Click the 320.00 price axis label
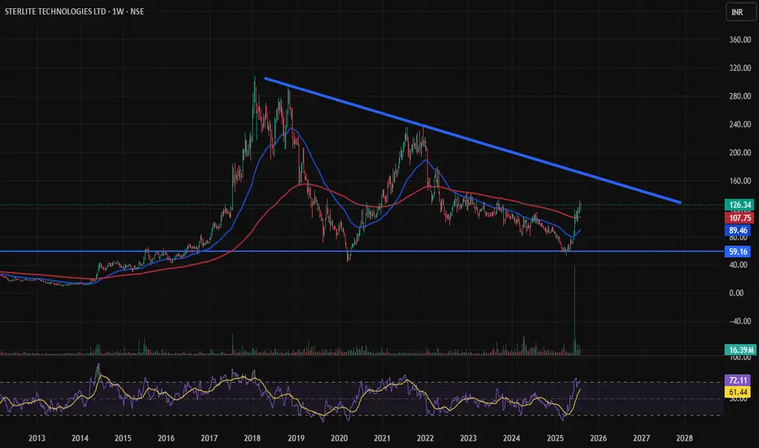 tap(739, 68)
